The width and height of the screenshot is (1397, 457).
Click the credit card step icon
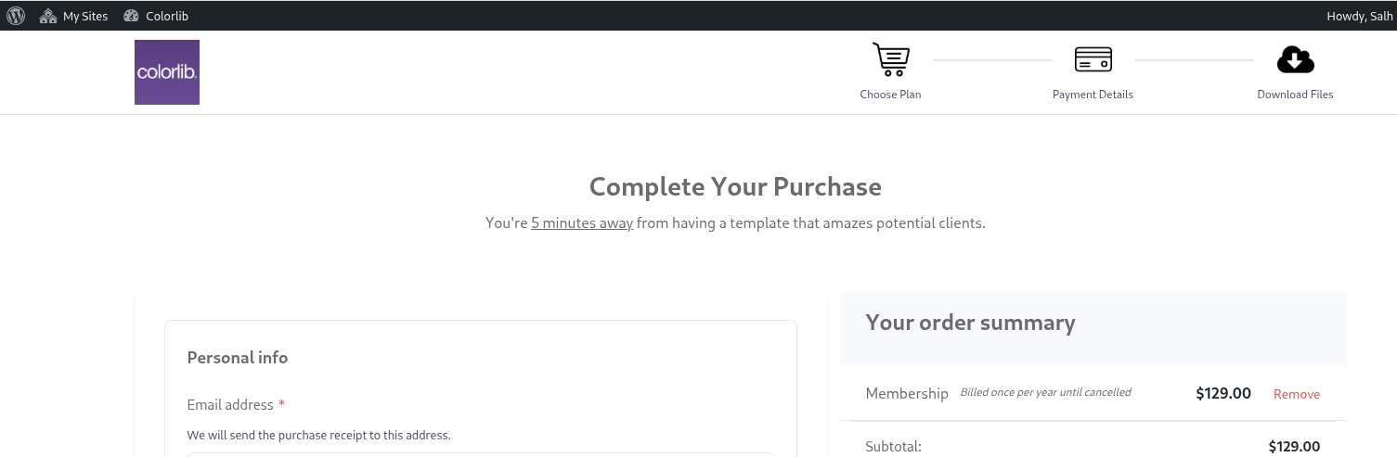tap(1093, 60)
